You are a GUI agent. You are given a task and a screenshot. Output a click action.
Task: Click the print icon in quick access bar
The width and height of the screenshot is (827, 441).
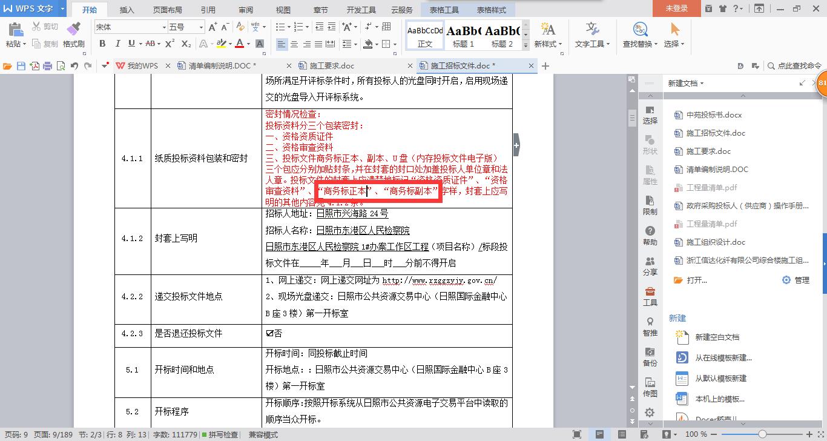47,66
